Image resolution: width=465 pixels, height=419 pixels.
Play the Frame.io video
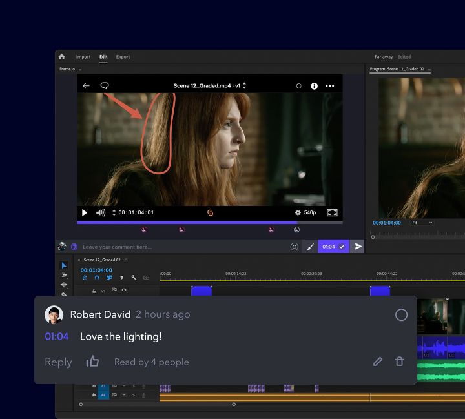click(x=85, y=212)
